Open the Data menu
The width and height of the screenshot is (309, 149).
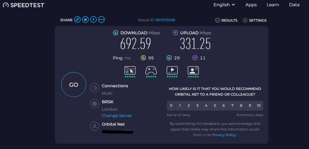click(x=294, y=5)
